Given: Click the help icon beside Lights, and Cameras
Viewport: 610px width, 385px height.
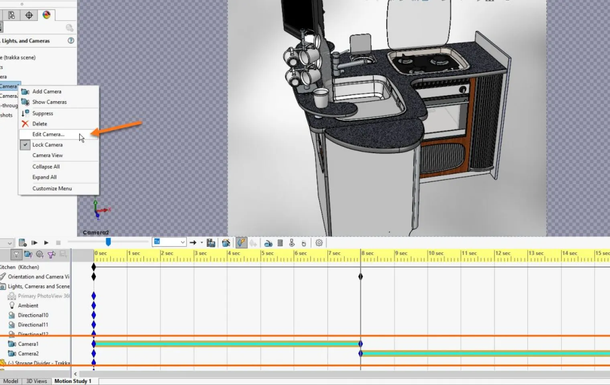Looking at the screenshot, I should click(x=71, y=41).
